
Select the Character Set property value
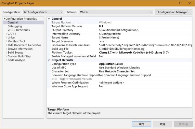117,71
